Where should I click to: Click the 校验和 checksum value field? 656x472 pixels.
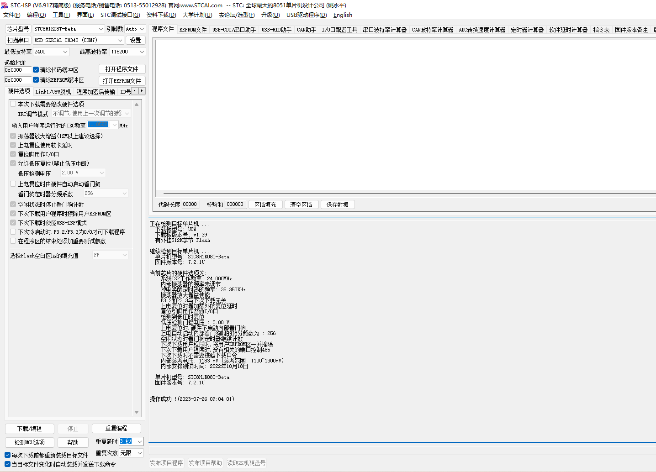(x=235, y=205)
